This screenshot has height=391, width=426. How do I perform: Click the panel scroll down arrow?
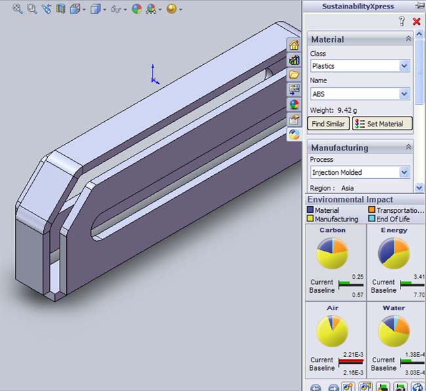pos(419,187)
